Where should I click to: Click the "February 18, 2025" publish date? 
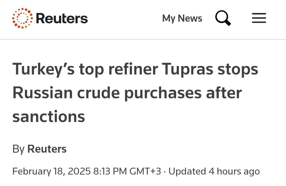(51, 171)
